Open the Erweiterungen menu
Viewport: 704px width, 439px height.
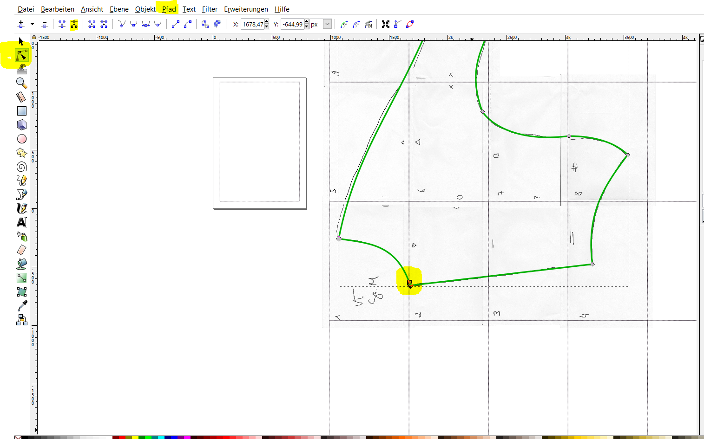coord(246,9)
